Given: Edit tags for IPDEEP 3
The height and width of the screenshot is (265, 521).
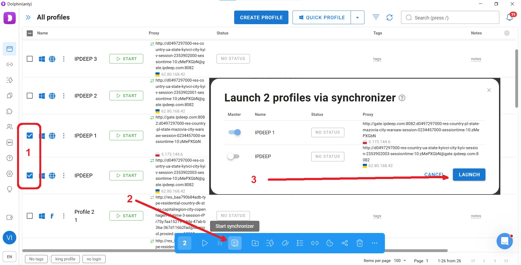Looking at the screenshot, I should tap(377, 59).
